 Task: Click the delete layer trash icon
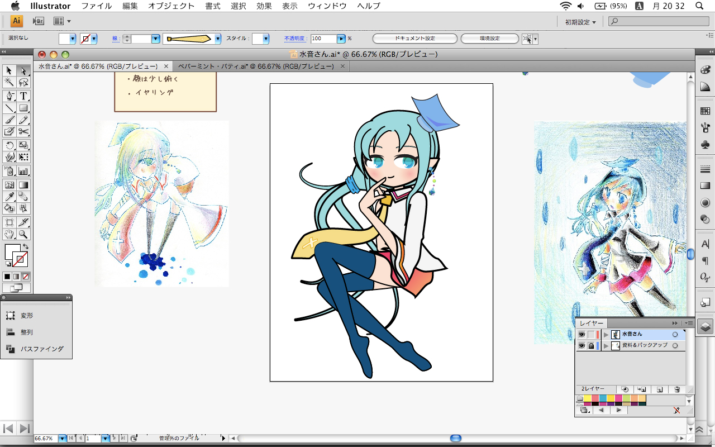[677, 389]
